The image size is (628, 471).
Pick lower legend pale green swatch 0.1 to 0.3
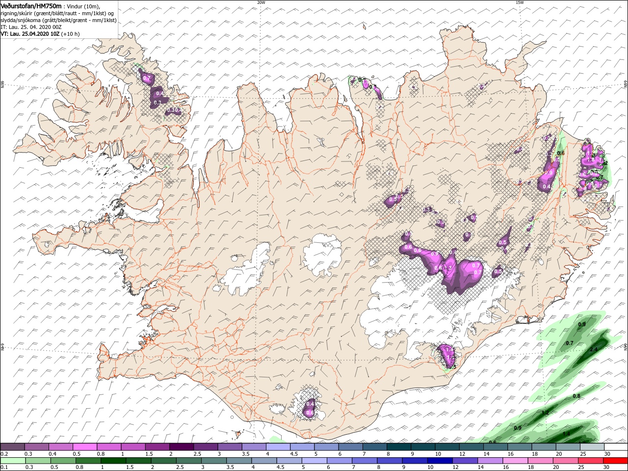click(13, 461)
